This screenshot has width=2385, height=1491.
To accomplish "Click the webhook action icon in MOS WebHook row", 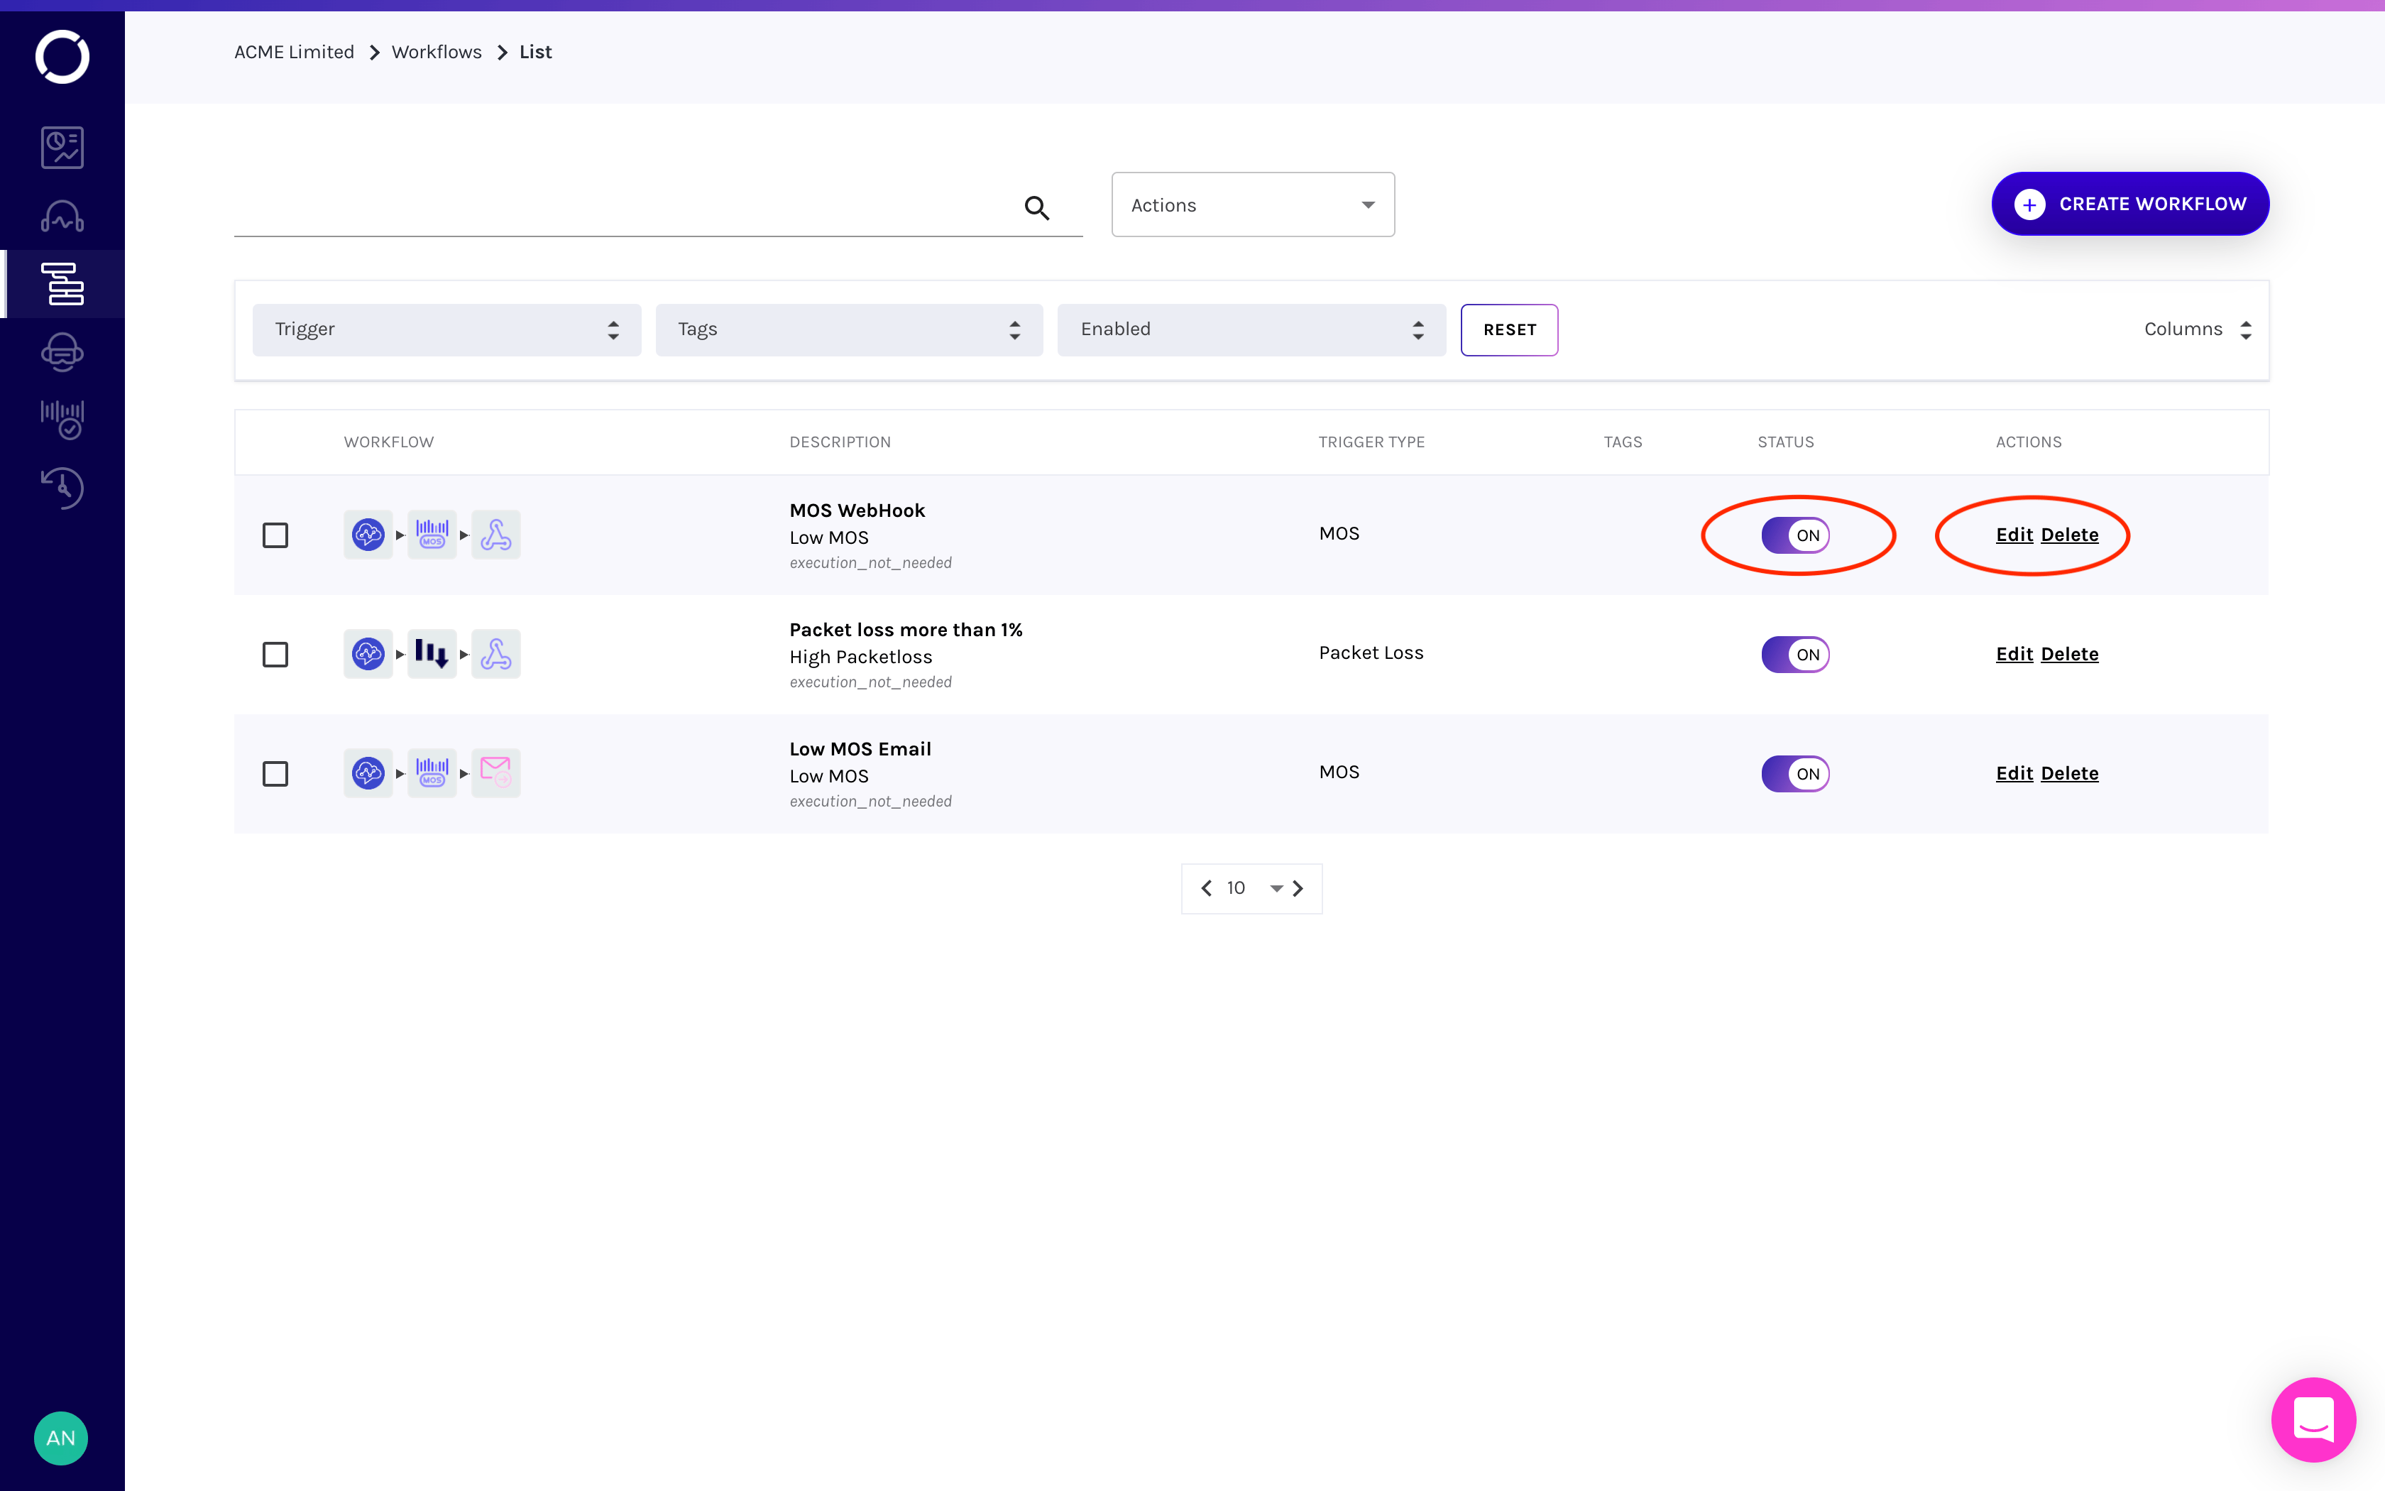I will (x=495, y=535).
